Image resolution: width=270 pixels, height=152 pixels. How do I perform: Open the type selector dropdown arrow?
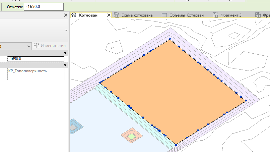tap(66, 30)
